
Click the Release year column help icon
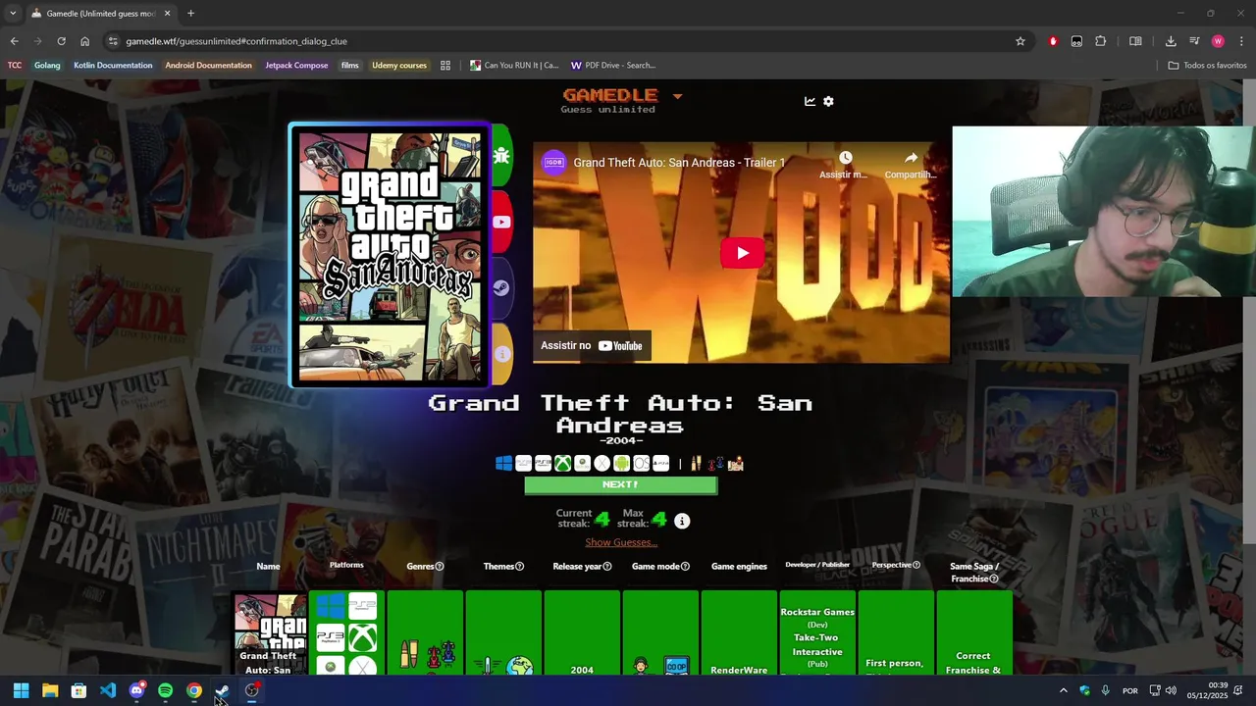point(607,566)
